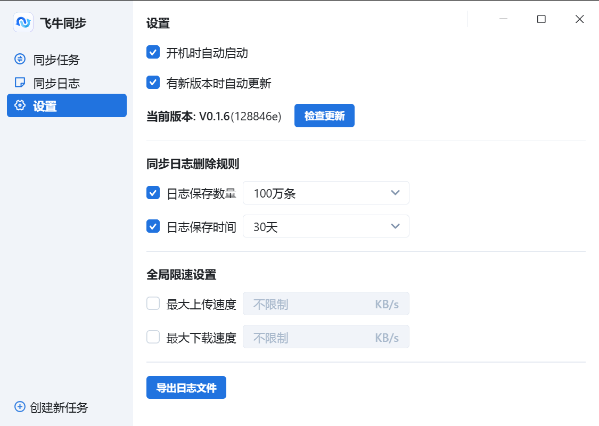Click the 同步任务 sync icon in sidebar
Screen dimensions: 599x426
click(x=20, y=59)
